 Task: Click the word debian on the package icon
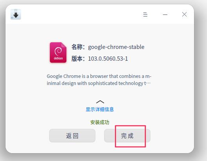tap(58, 58)
